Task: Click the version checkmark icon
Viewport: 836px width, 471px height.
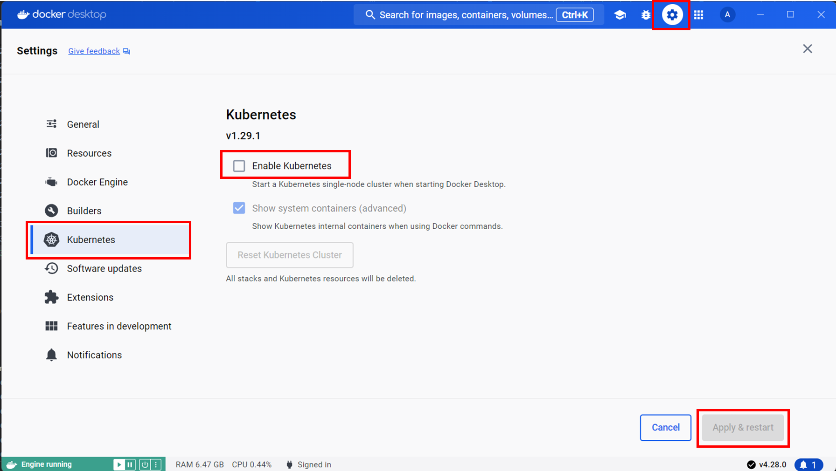Action: pos(751,464)
